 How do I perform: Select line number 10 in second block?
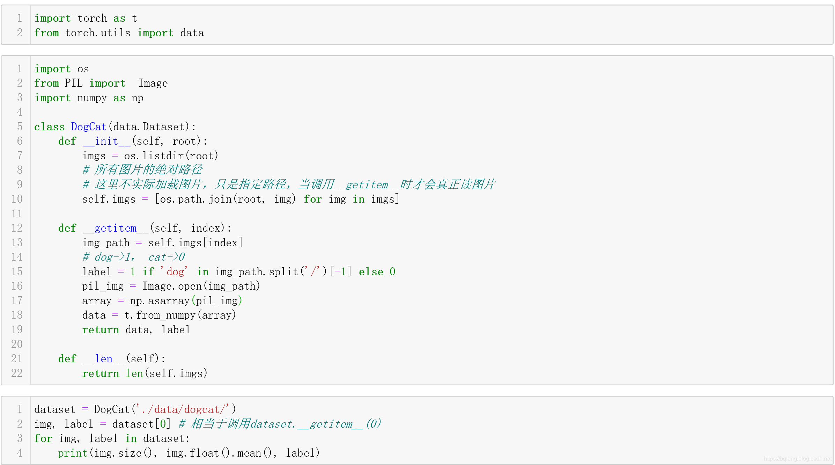pos(16,199)
